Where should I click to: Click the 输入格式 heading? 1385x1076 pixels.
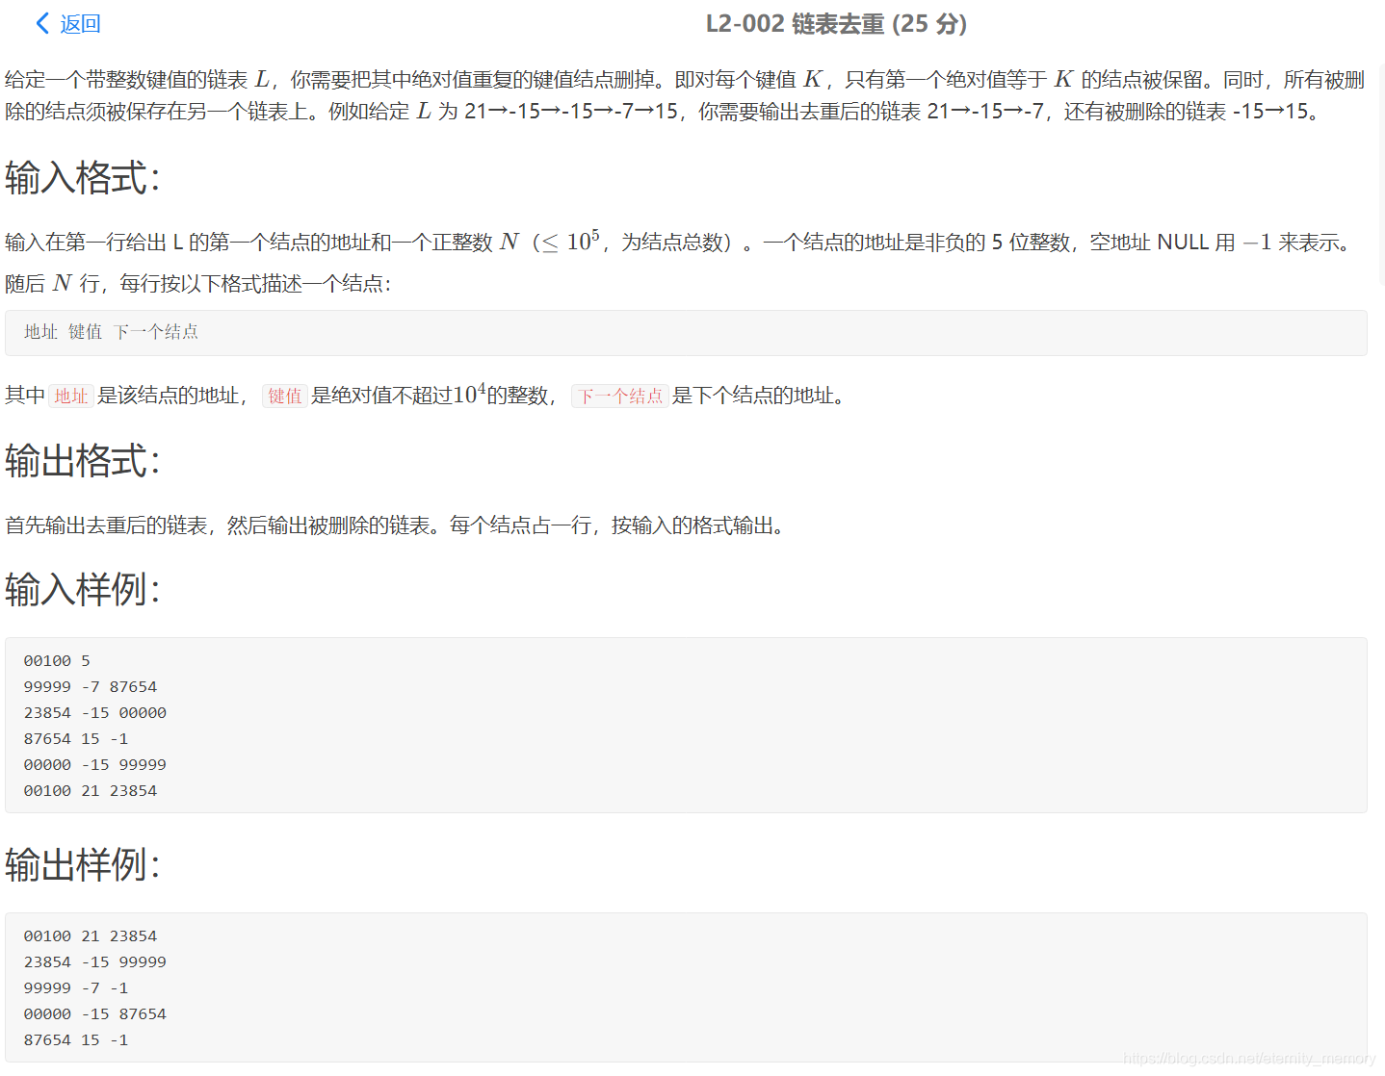tap(83, 178)
